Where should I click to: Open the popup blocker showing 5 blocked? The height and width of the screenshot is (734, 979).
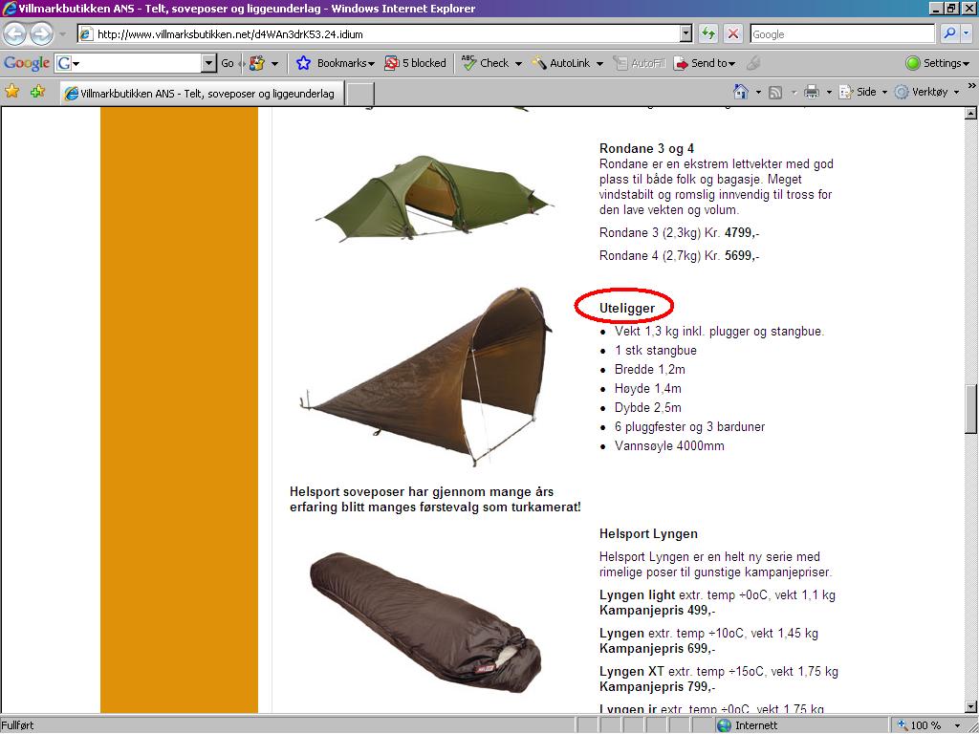coord(416,63)
